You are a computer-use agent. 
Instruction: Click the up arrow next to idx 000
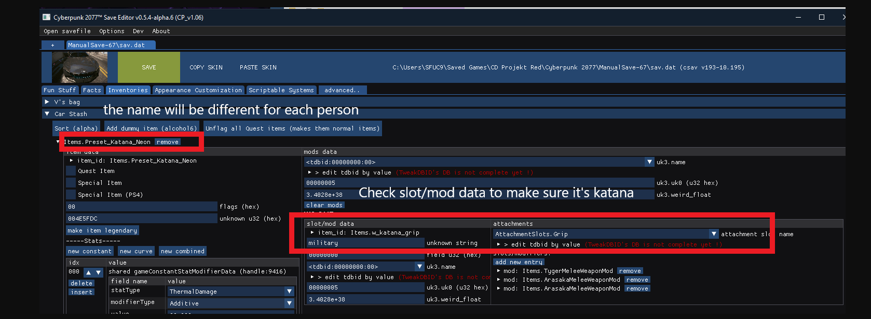(x=88, y=272)
